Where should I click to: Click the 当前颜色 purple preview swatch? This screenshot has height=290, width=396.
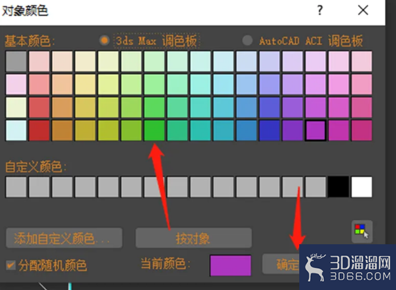[x=230, y=266]
